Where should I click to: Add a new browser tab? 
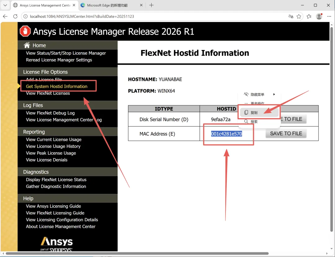tap(151, 5)
